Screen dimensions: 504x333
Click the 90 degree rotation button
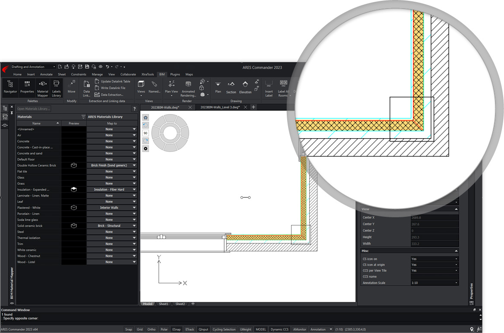[146, 133]
